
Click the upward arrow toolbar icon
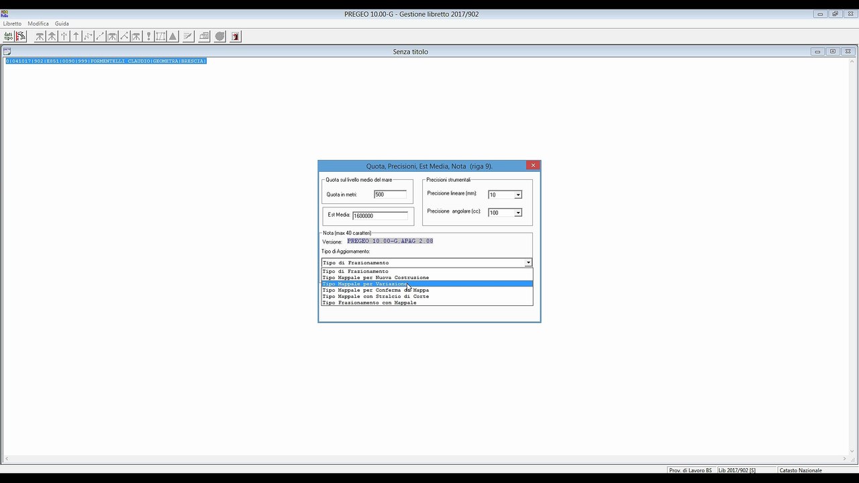coord(76,36)
